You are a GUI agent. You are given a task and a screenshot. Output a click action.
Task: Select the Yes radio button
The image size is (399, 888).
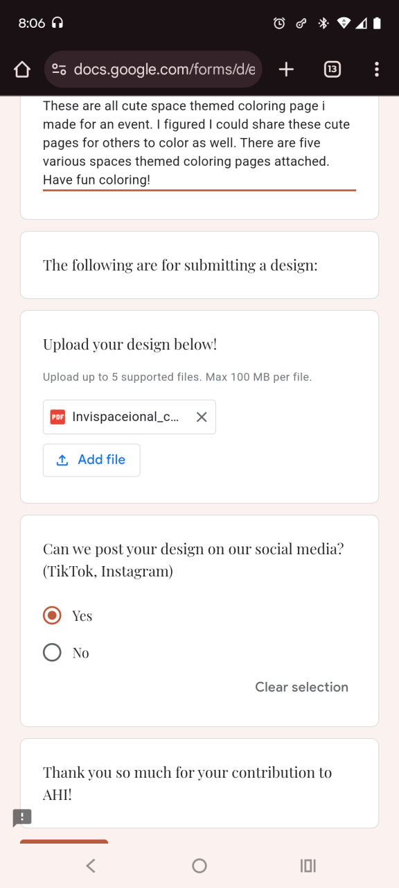pyautogui.click(x=52, y=615)
